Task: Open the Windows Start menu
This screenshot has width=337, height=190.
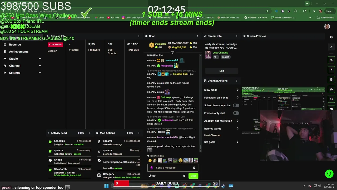Action: [x=106, y=186]
